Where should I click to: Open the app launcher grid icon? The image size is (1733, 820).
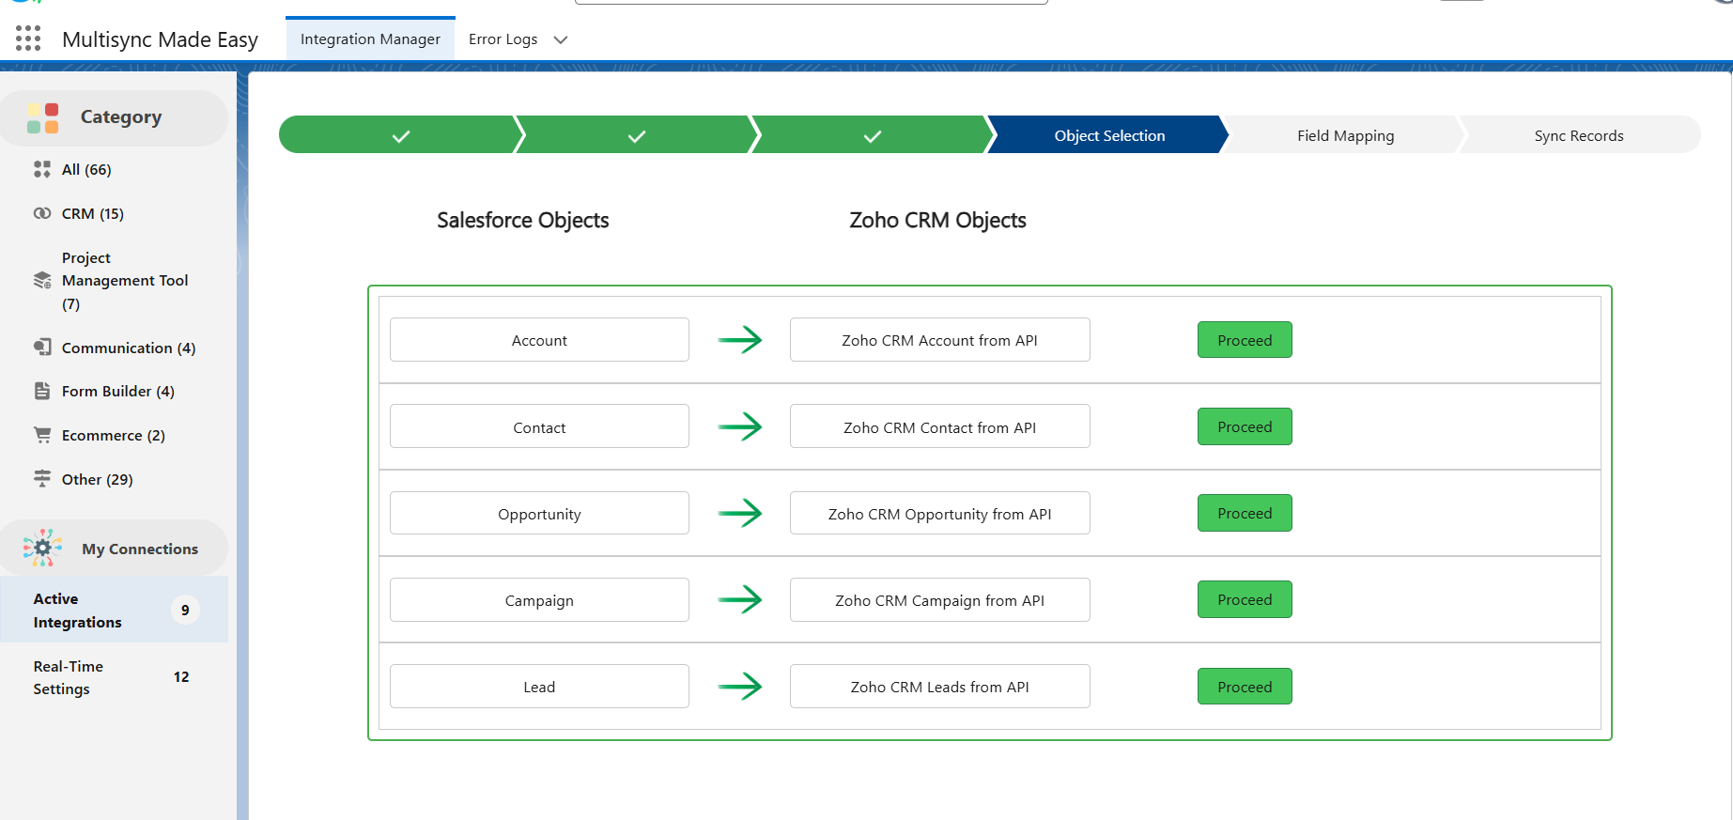point(28,39)
